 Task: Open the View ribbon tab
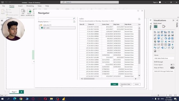pyautogui.click(x=40, y=6)
